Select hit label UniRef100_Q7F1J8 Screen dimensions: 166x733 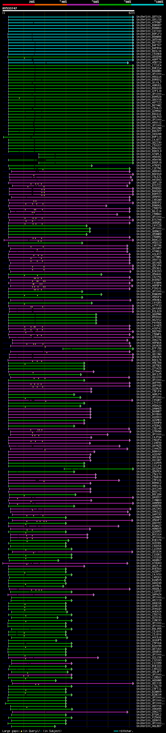click(149, 91)
